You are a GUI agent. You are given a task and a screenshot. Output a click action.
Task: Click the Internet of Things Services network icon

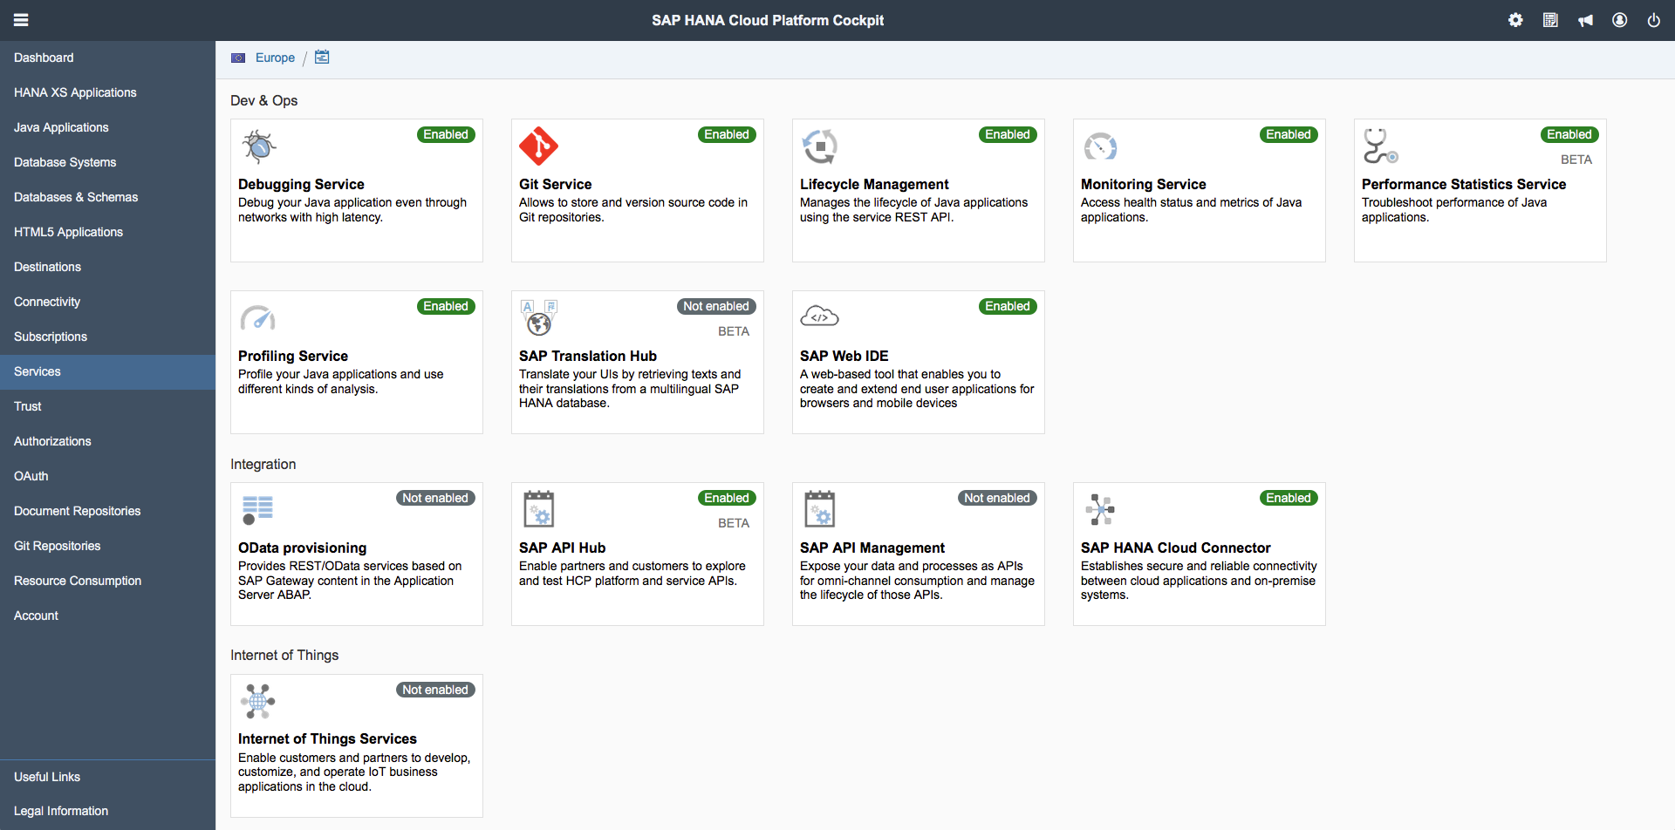tap(258, 701)
